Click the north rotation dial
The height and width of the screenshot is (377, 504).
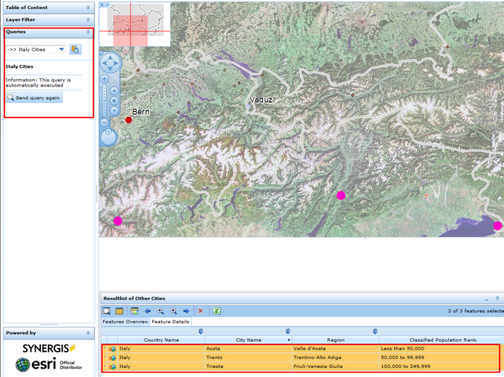point(109,137)
